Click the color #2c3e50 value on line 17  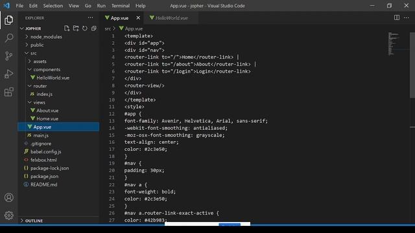156,150
